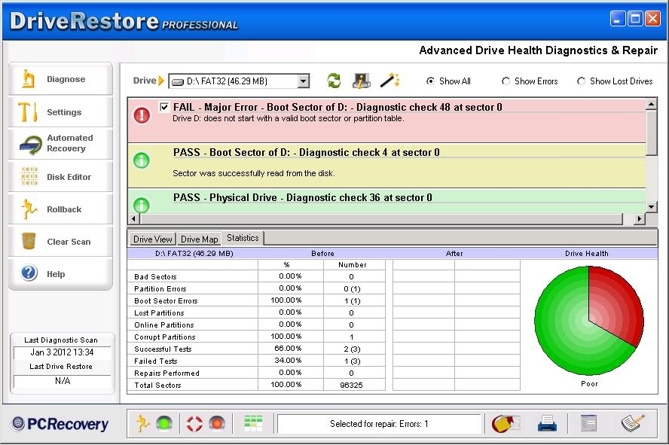Image resolution: width=669 pixels, height=445 pixels.
Task: Click the tools Settings icon
Action: (x=28, y=111)
